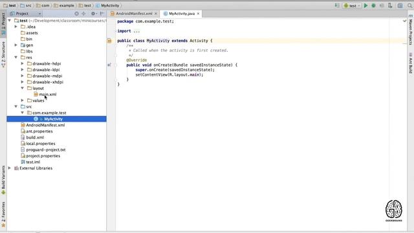This screenshot has height=233, width=414.
Task: Click the inspection status indicator above editor scrollbar
Action: [404, 21]
